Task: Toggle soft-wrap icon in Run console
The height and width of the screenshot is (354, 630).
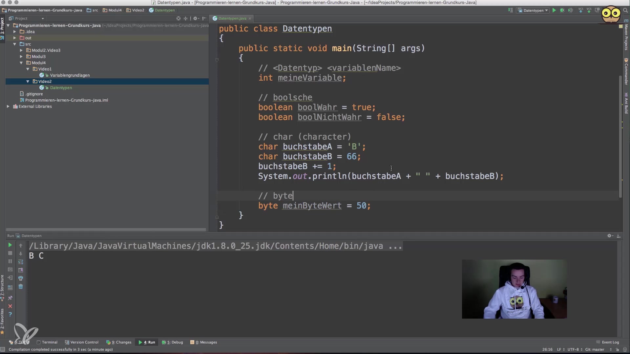Action: tap(21, 262)
